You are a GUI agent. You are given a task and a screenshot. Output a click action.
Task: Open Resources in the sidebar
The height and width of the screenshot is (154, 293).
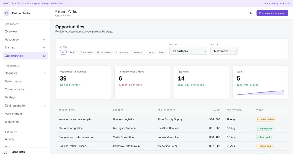tap(25, 40)
